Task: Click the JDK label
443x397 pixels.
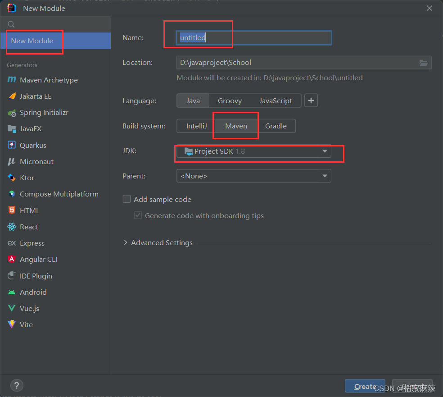Action: coord(129,151)
